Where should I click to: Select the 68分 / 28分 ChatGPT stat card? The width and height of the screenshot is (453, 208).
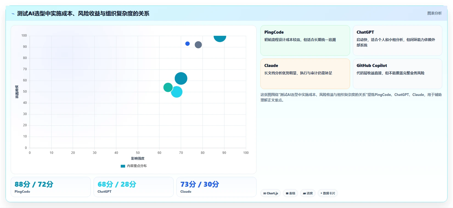point(134,187)
